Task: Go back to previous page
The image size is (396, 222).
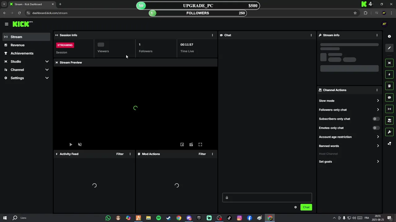Action: point(4,13)
